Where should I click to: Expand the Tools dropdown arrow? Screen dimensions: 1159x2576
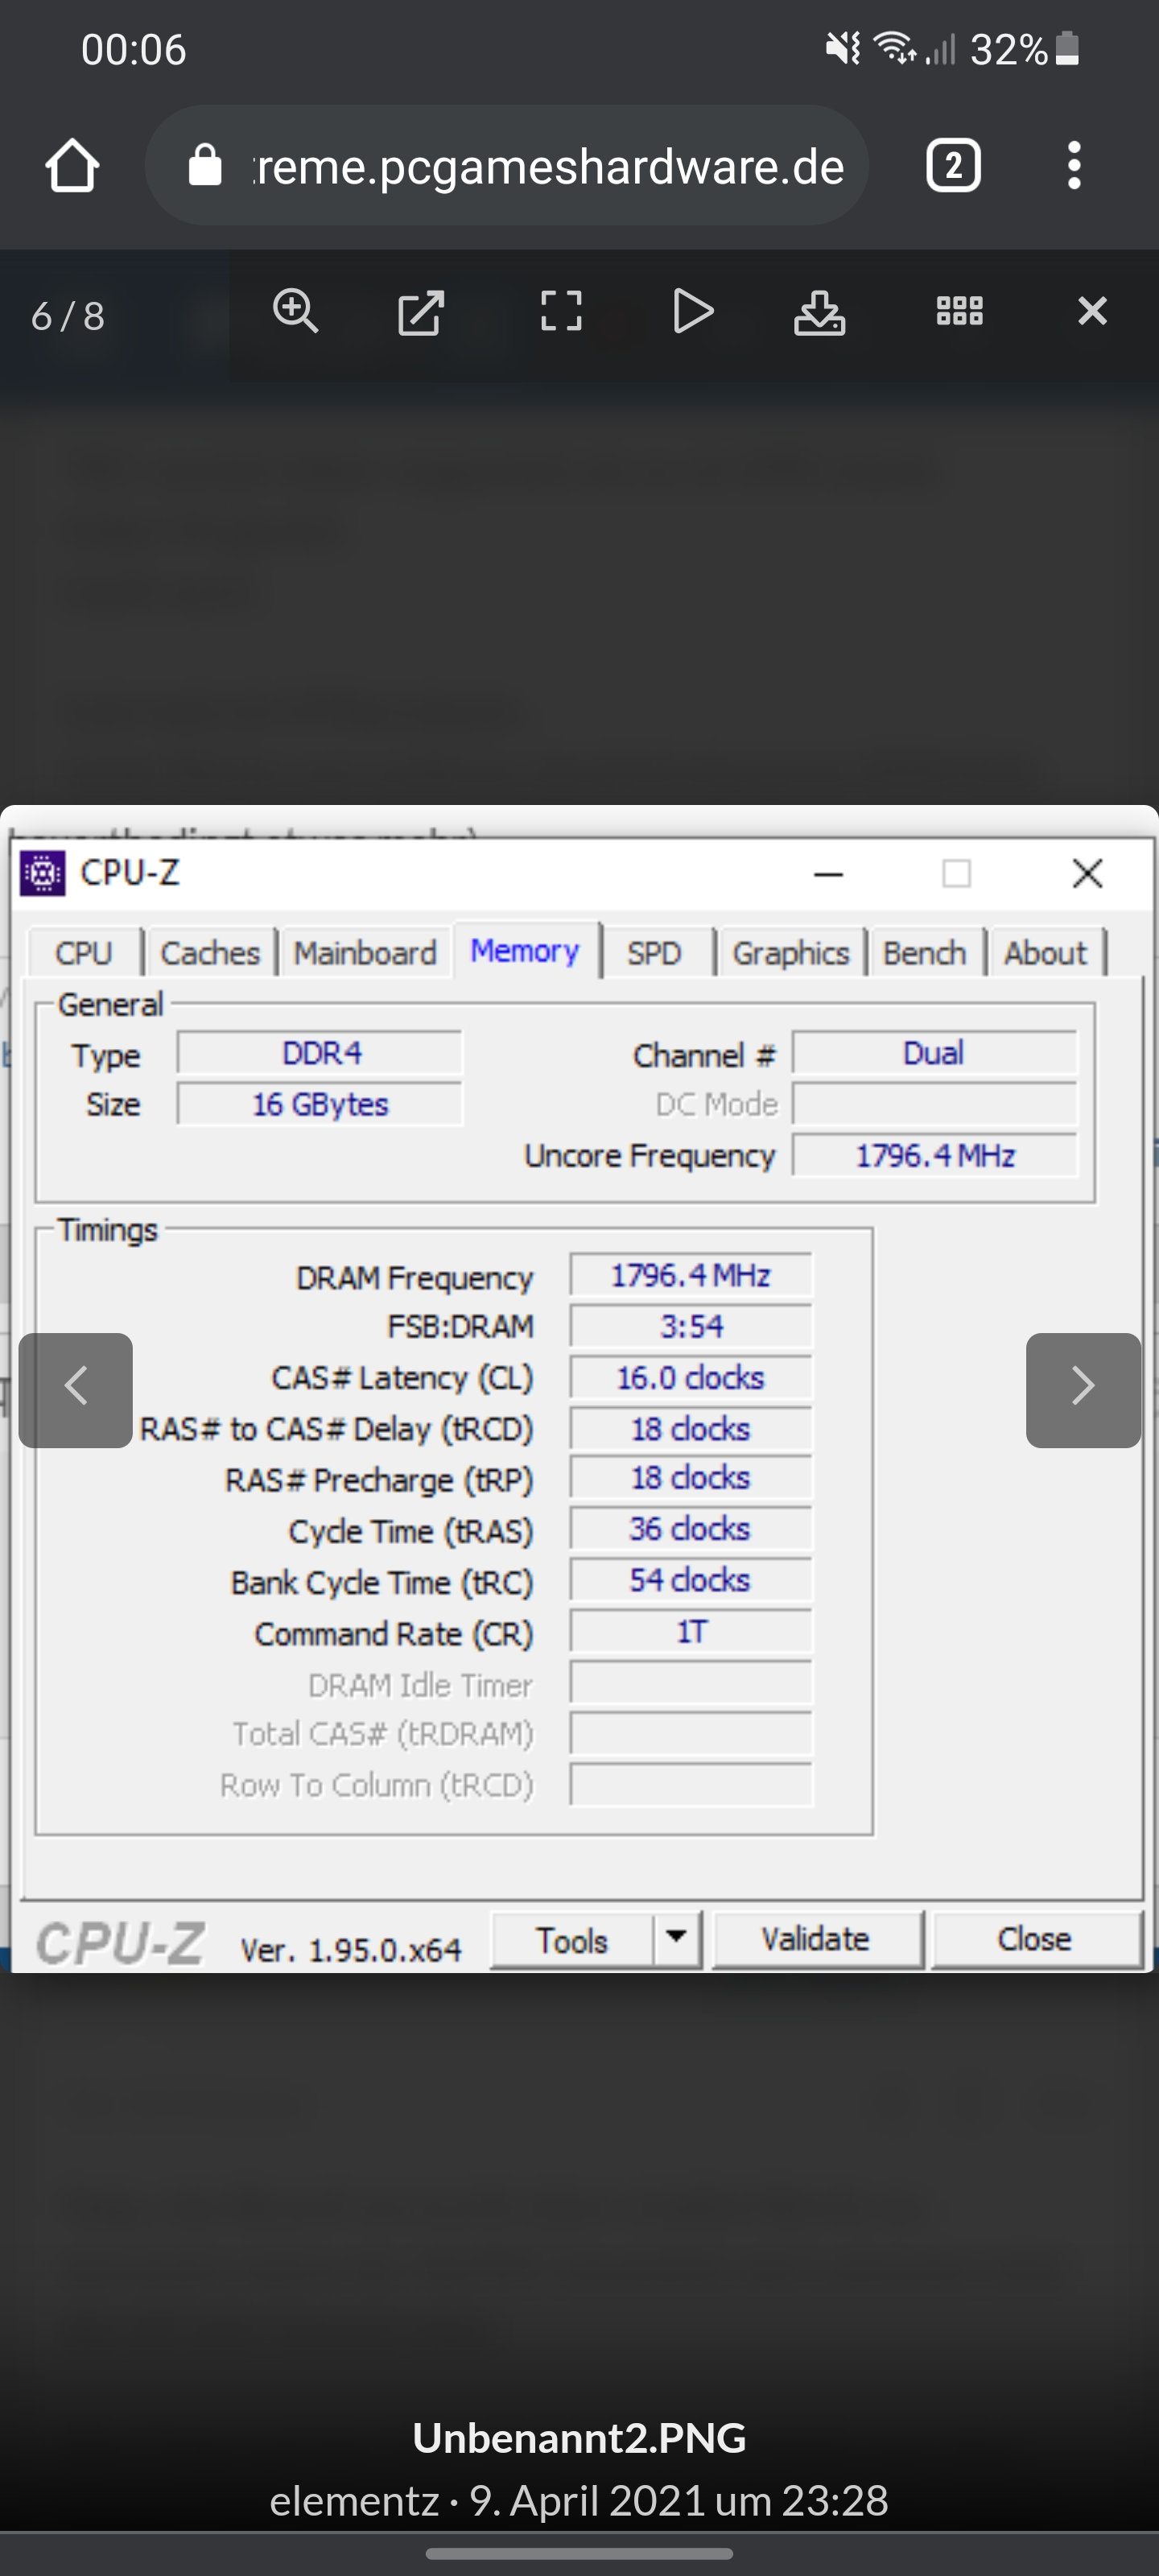tap(677, 1940)
